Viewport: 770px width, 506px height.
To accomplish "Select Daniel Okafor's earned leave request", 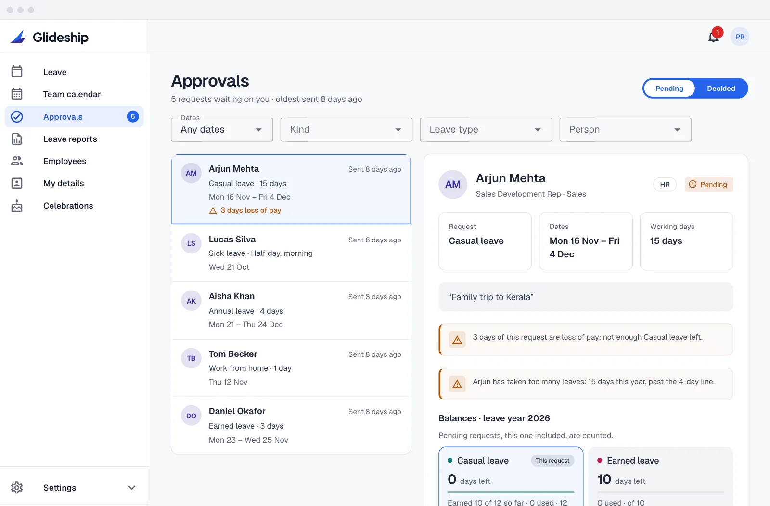I will pyautogui.click(x=291, y=425).
